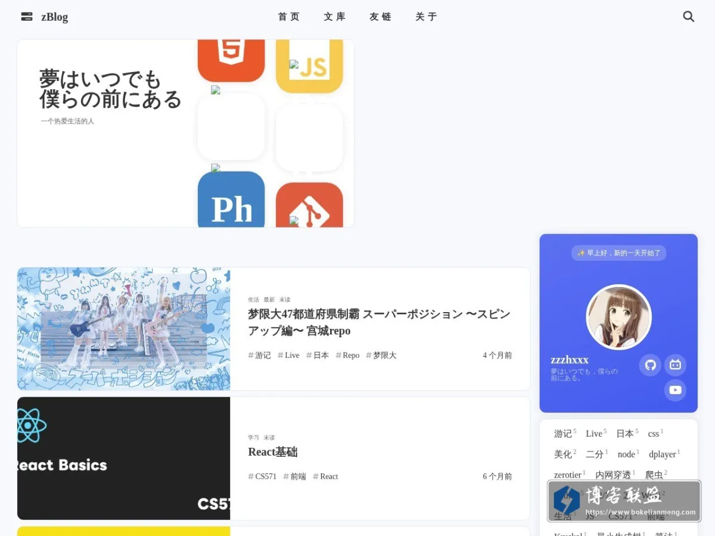Click the #React tag
Image resolution: width=715 pixels, height=536 pixels.
click(x=325, y=476)
